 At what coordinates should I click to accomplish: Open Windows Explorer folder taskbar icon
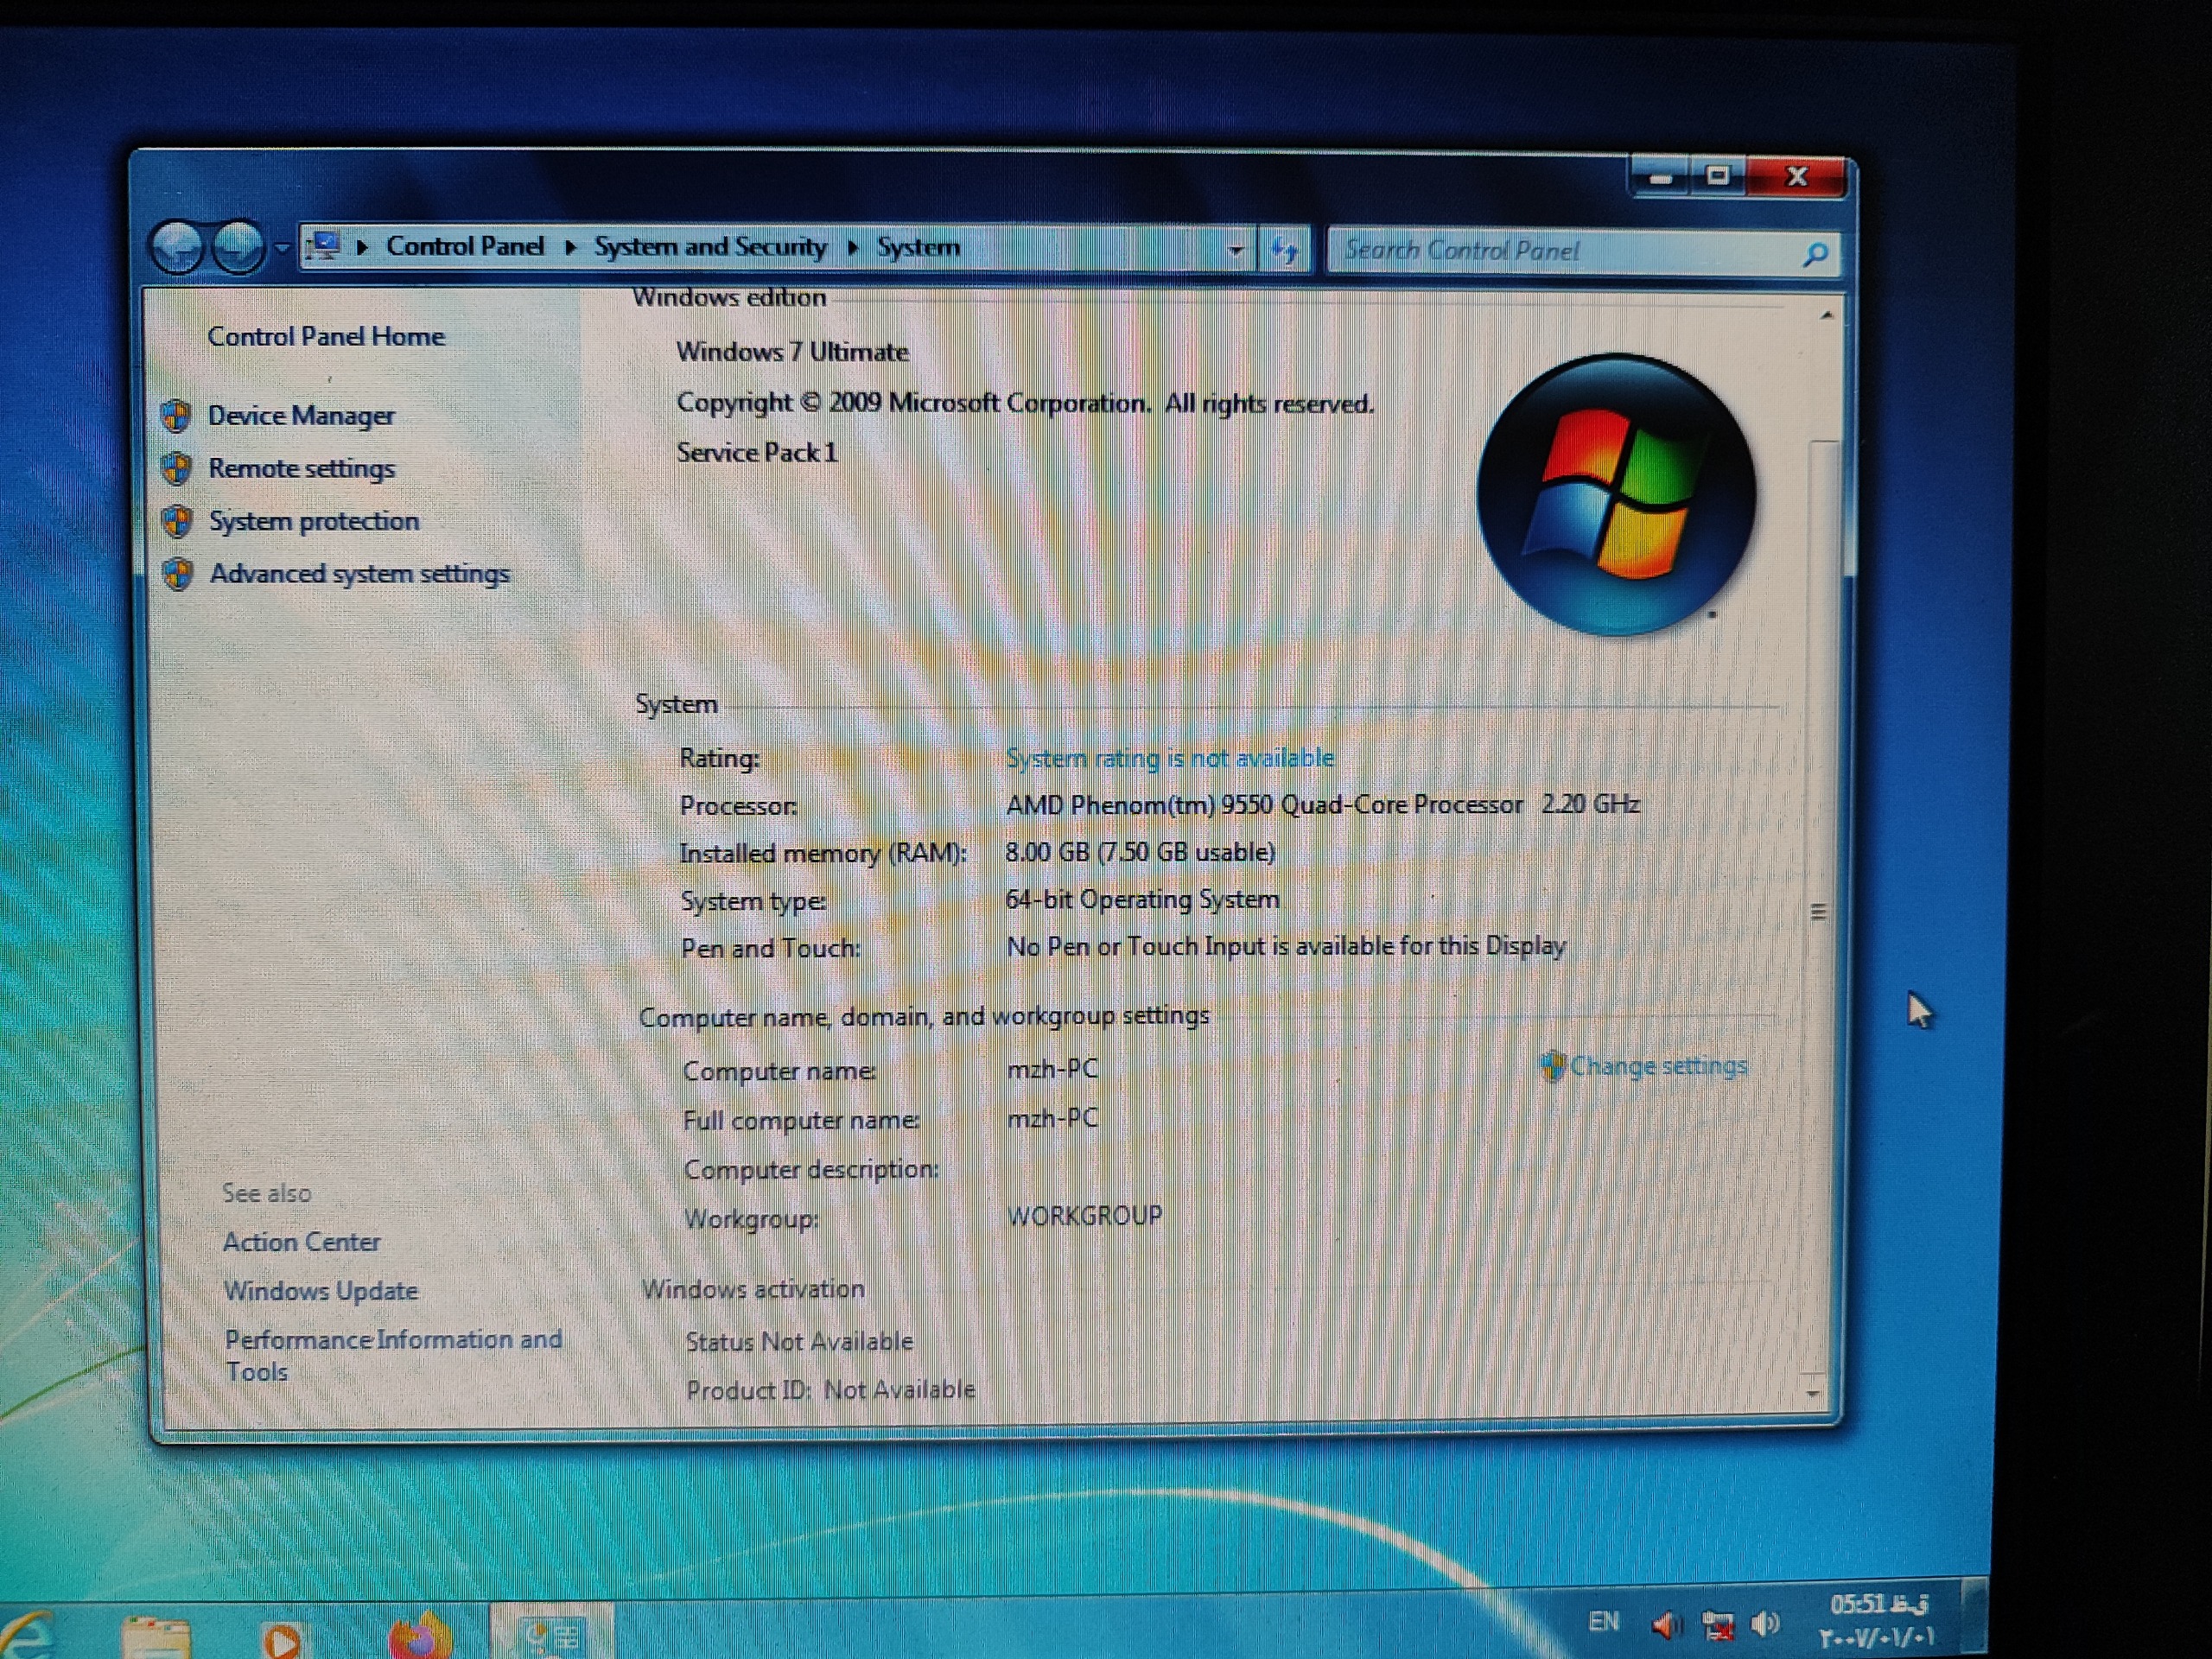click(155, 1638)
